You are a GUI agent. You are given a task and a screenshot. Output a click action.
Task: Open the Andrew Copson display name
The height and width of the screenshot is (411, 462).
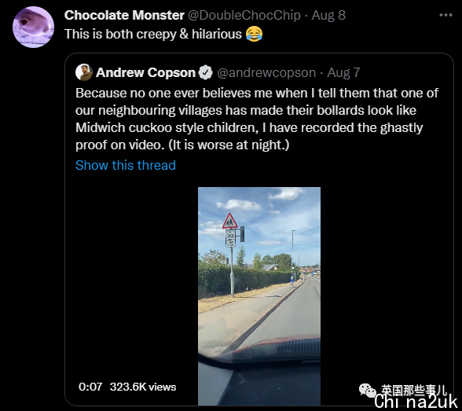(x=145, y=72)
